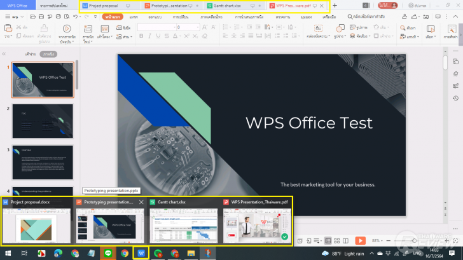Click the Undo arrow
463x260 pixels.
(75, 17)
